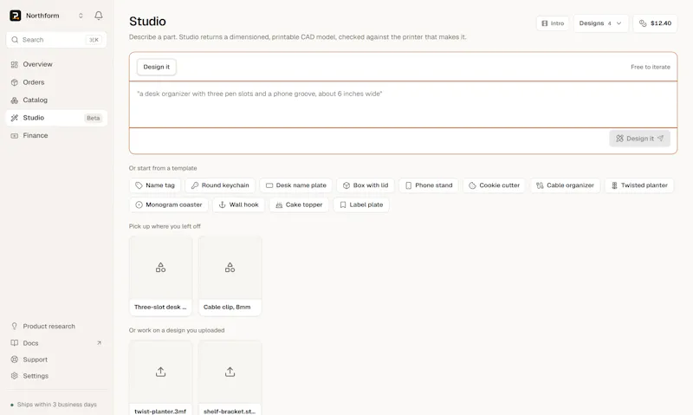The height and width of the screenshot is (415, 693).
Task: Click the Finance card icon
Action: tap(15, 136)
